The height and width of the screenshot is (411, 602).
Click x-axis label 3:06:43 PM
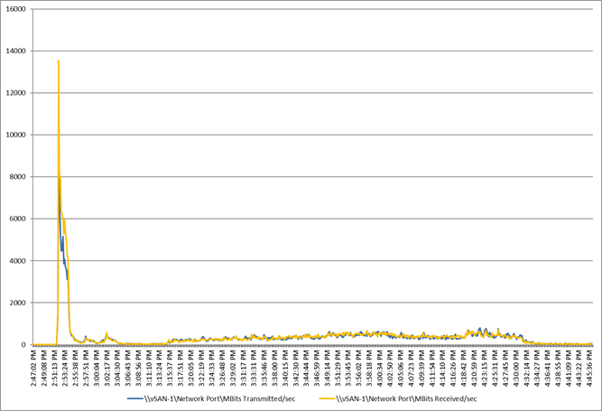pyautogui.click(x=128, y=368)
